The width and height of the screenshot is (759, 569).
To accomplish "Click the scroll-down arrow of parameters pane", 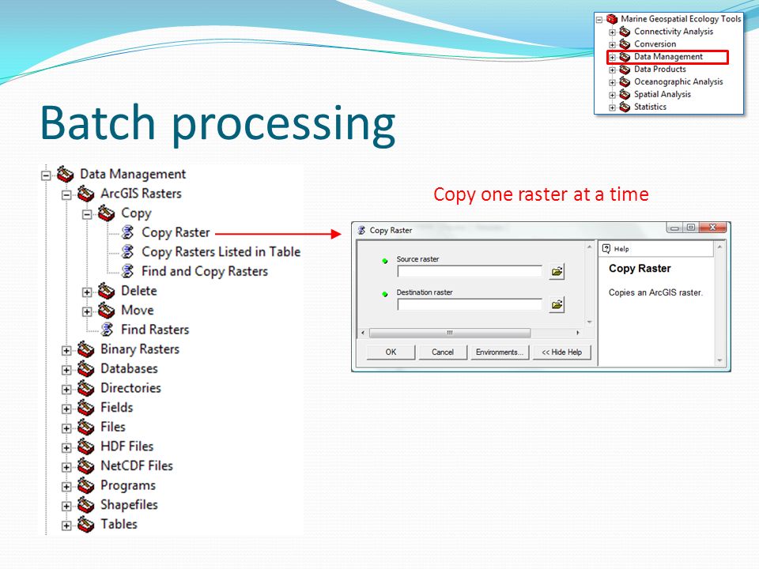I will [589, 322].
